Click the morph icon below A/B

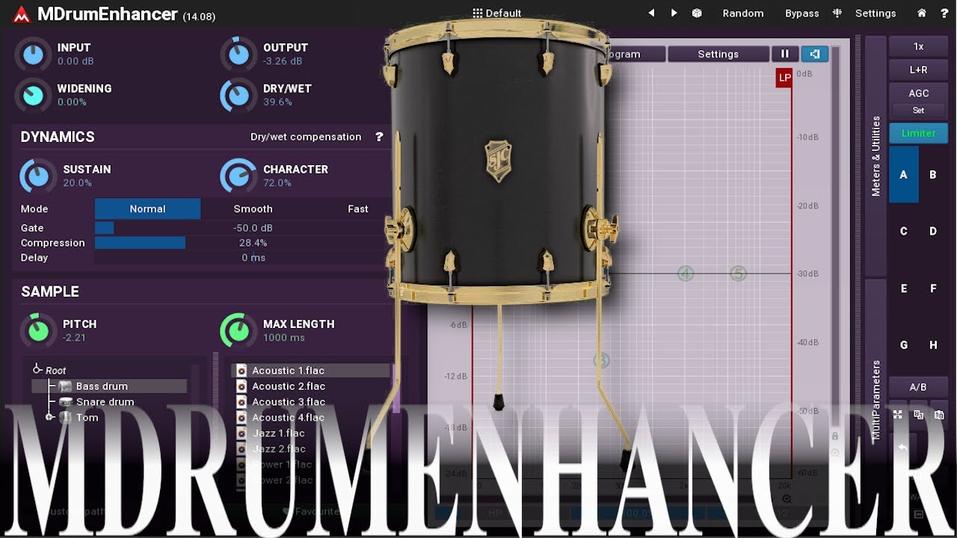point(898,415)
